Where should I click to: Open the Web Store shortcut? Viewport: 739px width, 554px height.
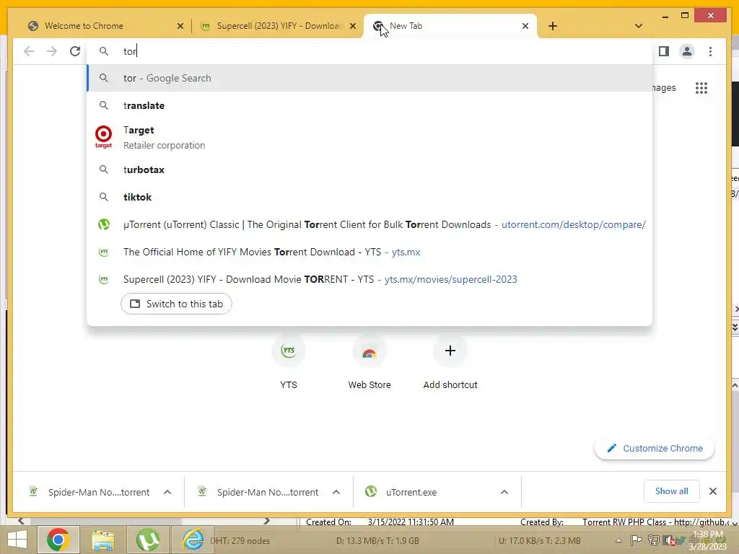click(x=369, y=362)
